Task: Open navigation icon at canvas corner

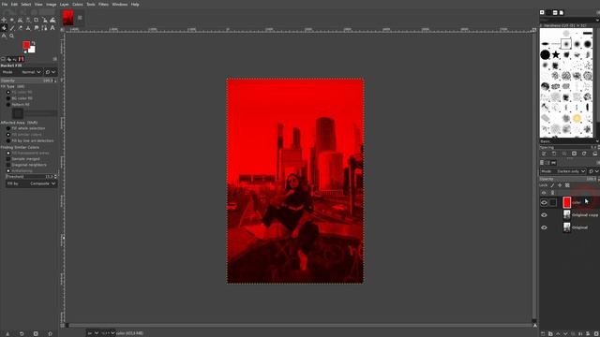Action: (535, 326)
